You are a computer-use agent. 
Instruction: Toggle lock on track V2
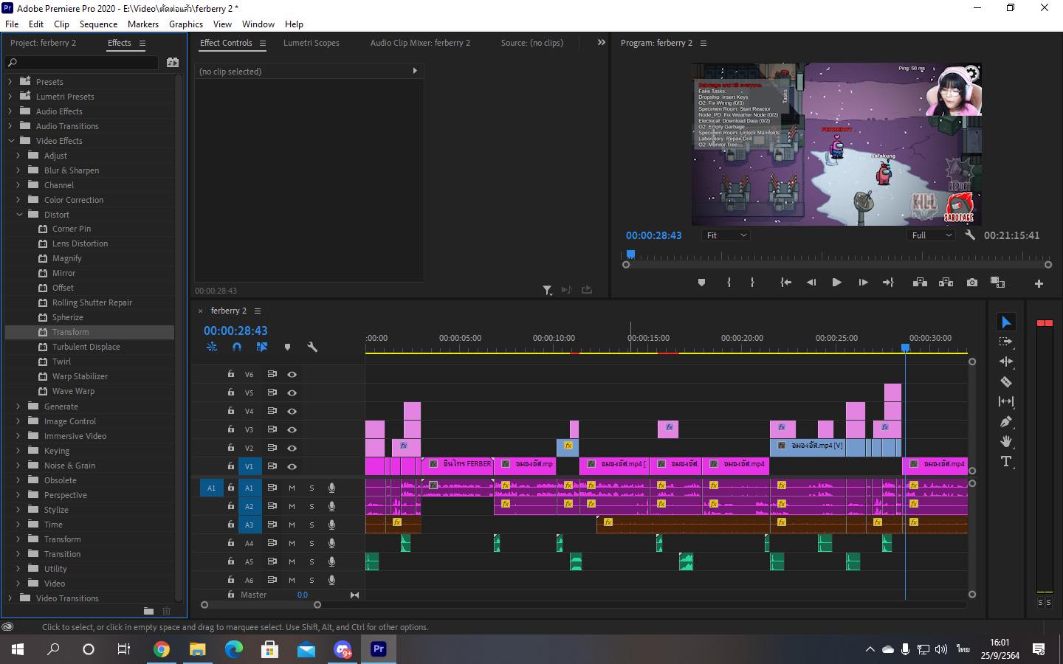pyautogui.click(x=230, y=447)
